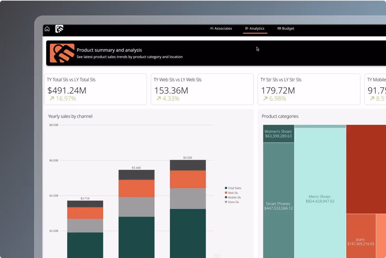
Task: Toggle Mobile Sls legend swatch
Action: (x=226, y=197)
